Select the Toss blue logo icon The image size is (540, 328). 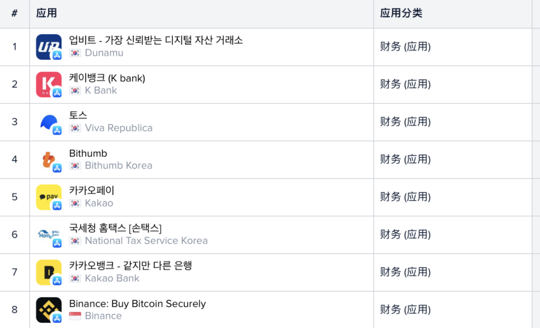[49, 122]
